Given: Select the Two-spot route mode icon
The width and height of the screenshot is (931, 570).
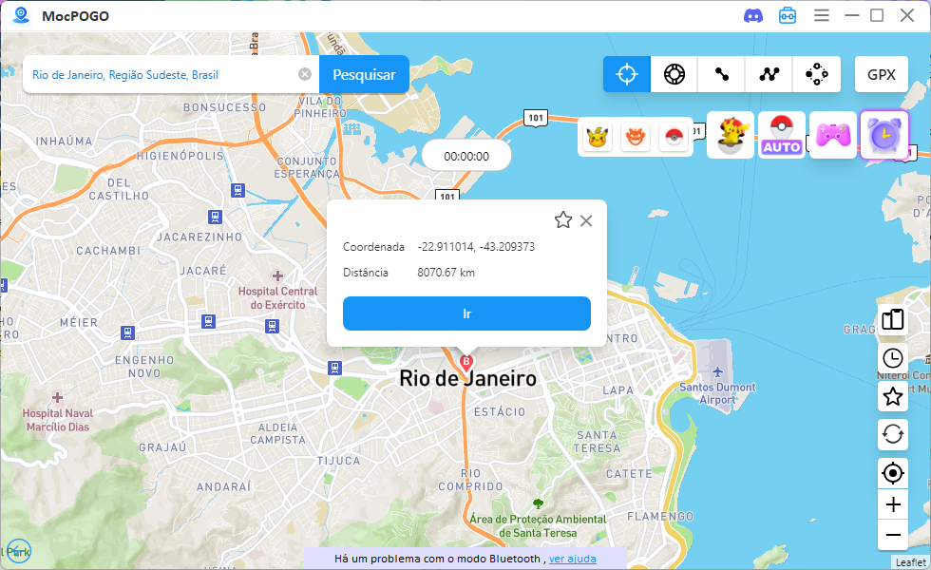Looking at the screenshot, I should pos(721,74).
